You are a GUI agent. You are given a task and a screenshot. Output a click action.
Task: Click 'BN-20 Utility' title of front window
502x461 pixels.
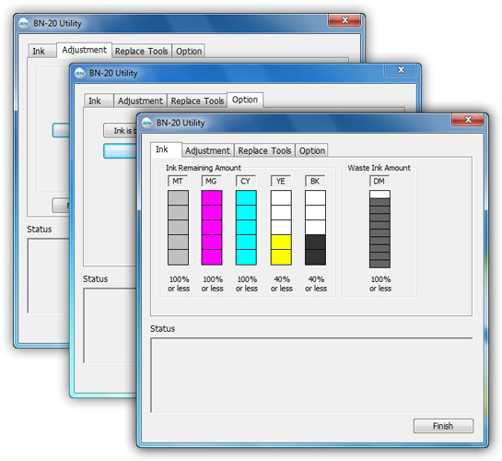pyautogui.click(x=181, y=123)
